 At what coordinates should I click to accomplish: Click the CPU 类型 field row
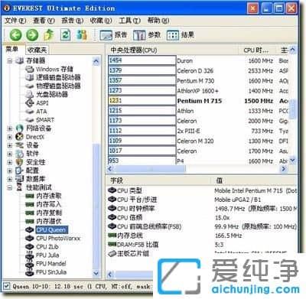(202, 190)
